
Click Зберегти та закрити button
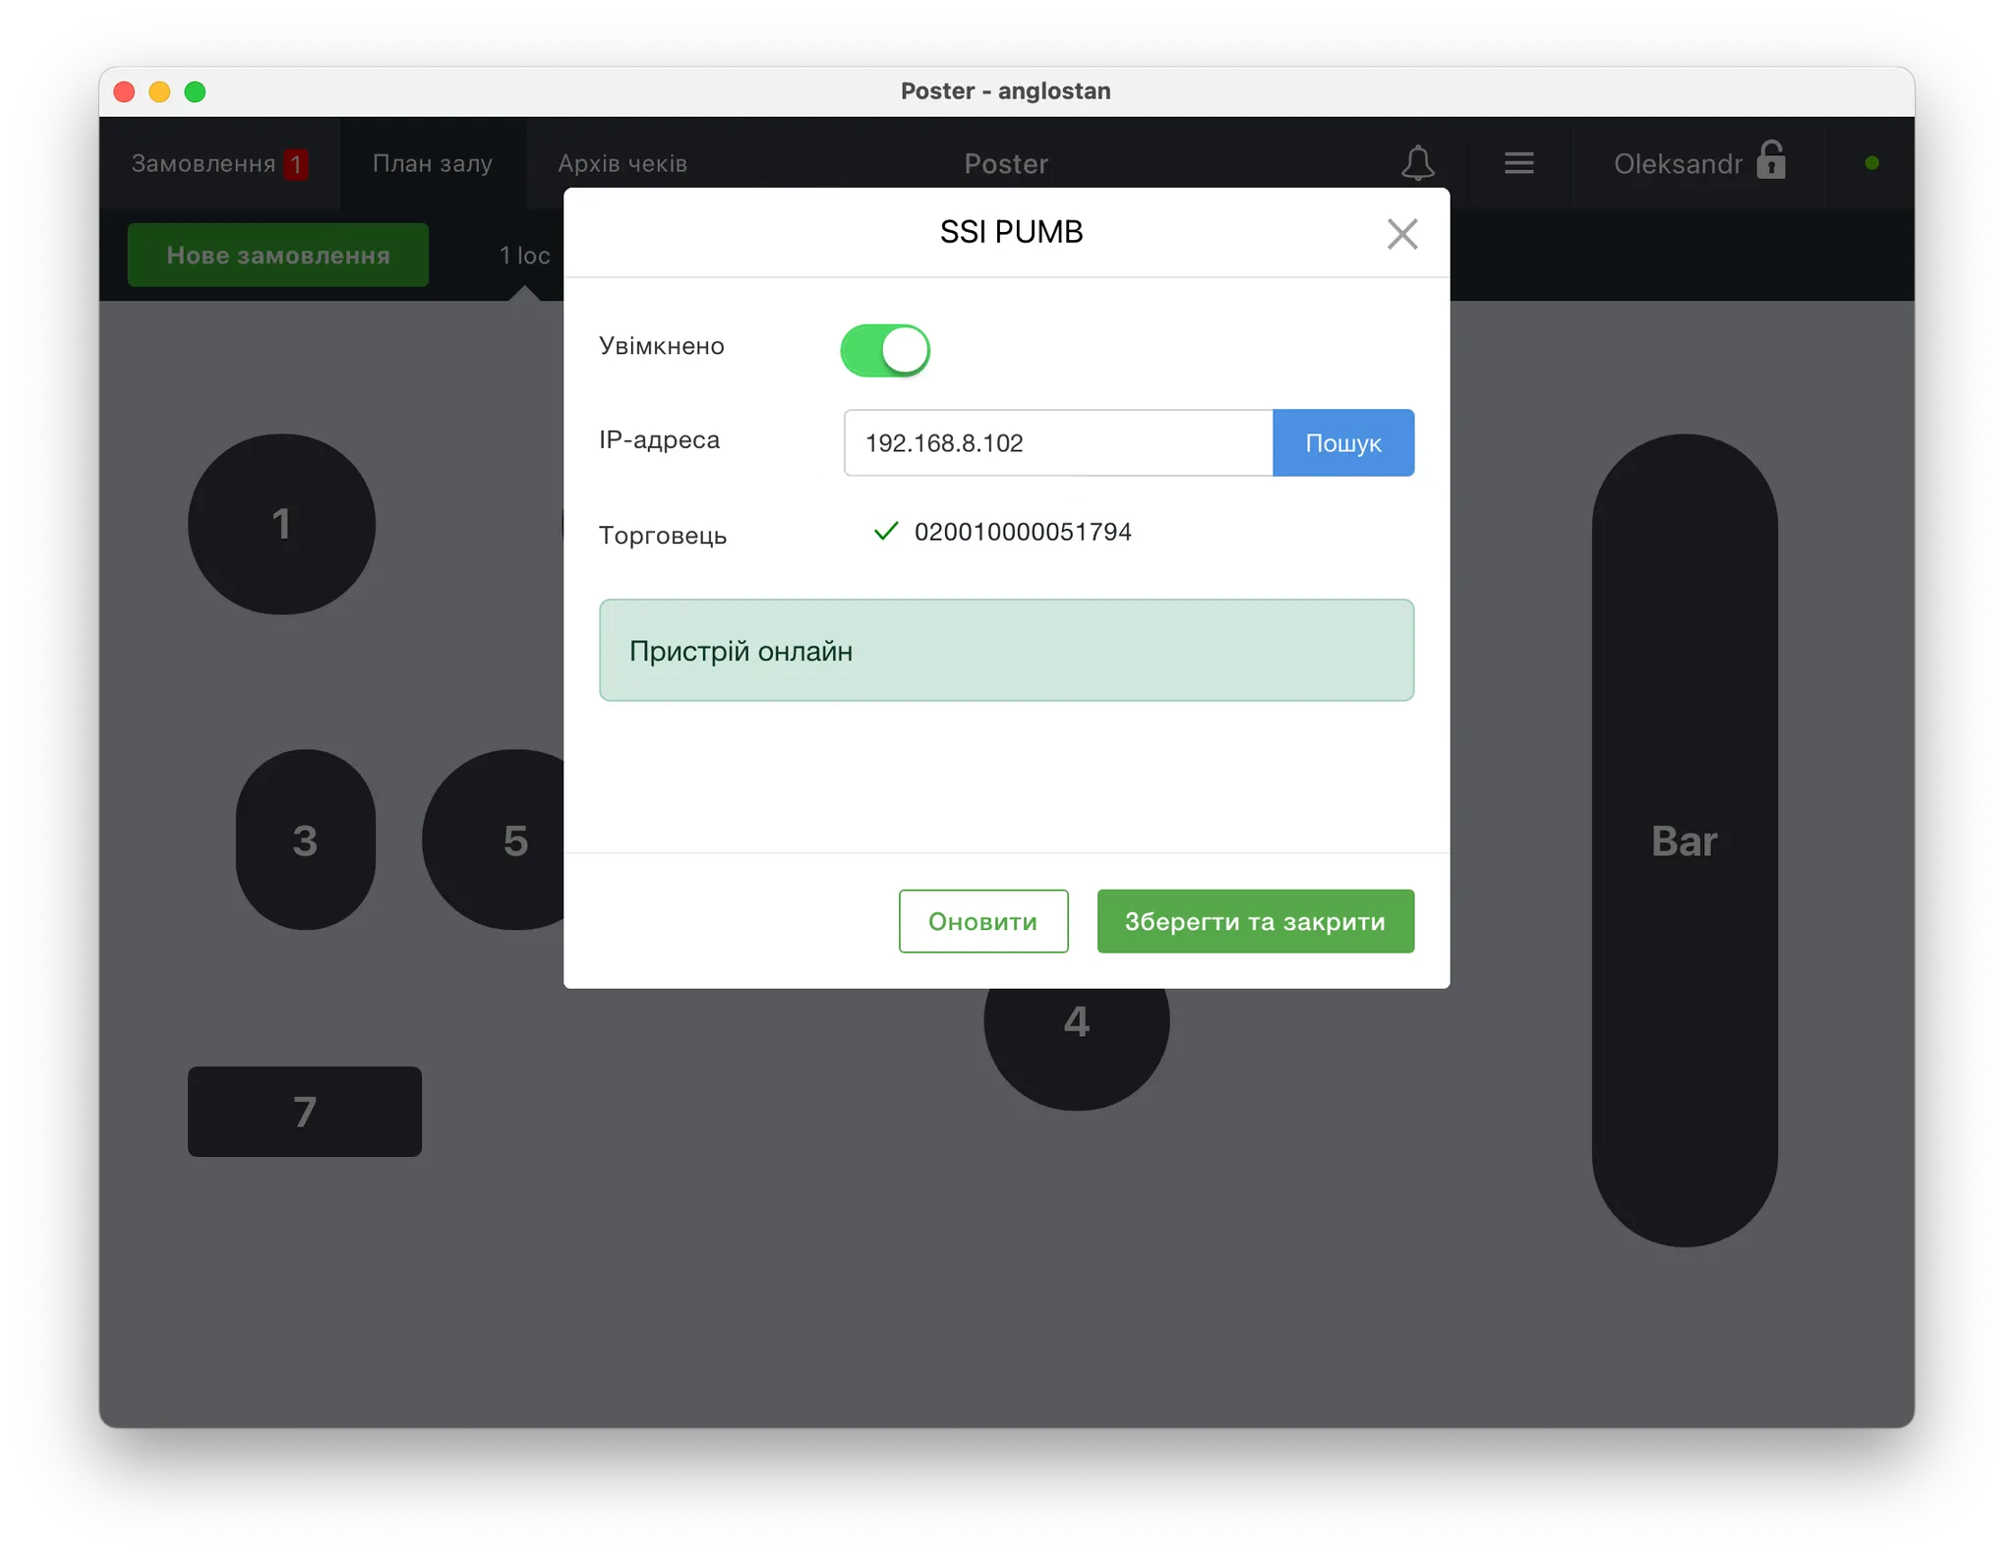pyautogui.click(x=1255, y=921)
